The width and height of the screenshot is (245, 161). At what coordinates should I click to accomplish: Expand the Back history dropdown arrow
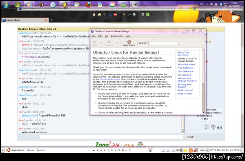101,43
